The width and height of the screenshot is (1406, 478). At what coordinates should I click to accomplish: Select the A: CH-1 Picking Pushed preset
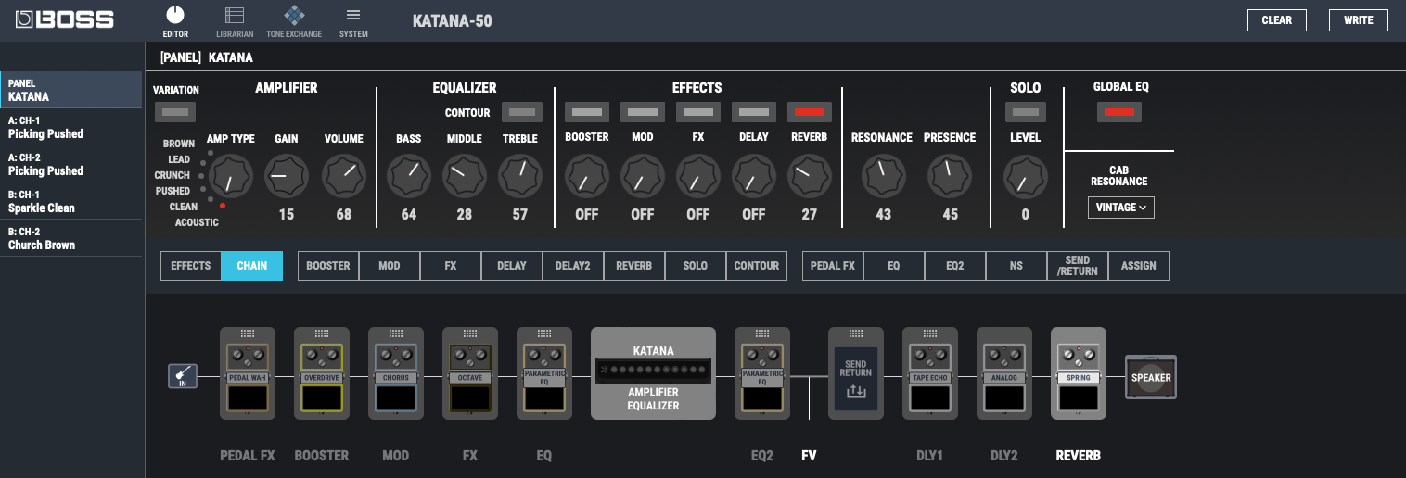71,127
